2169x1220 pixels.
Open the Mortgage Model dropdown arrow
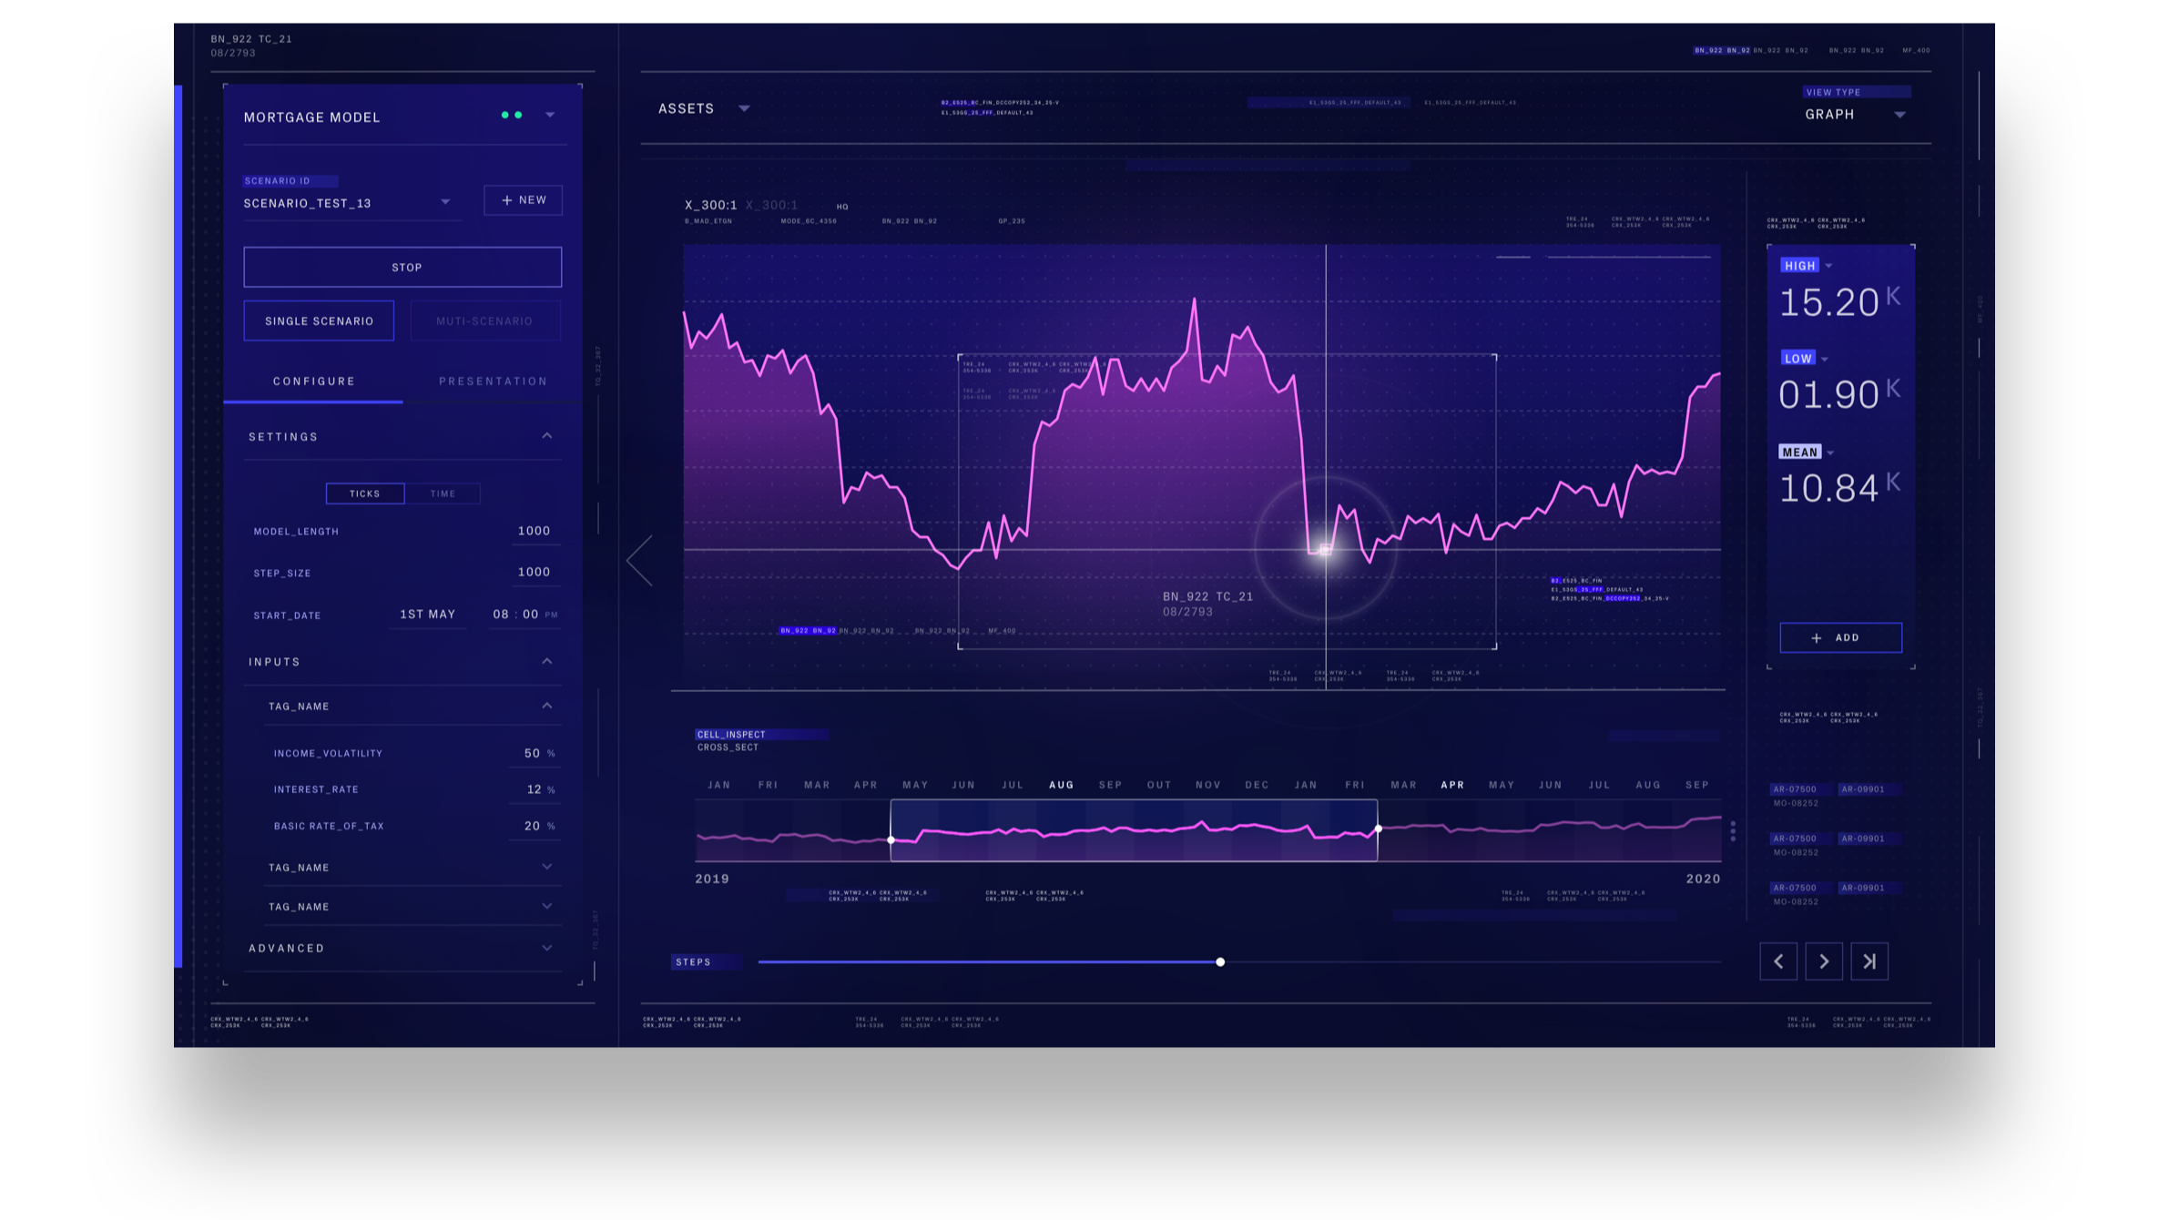(550, 115)
